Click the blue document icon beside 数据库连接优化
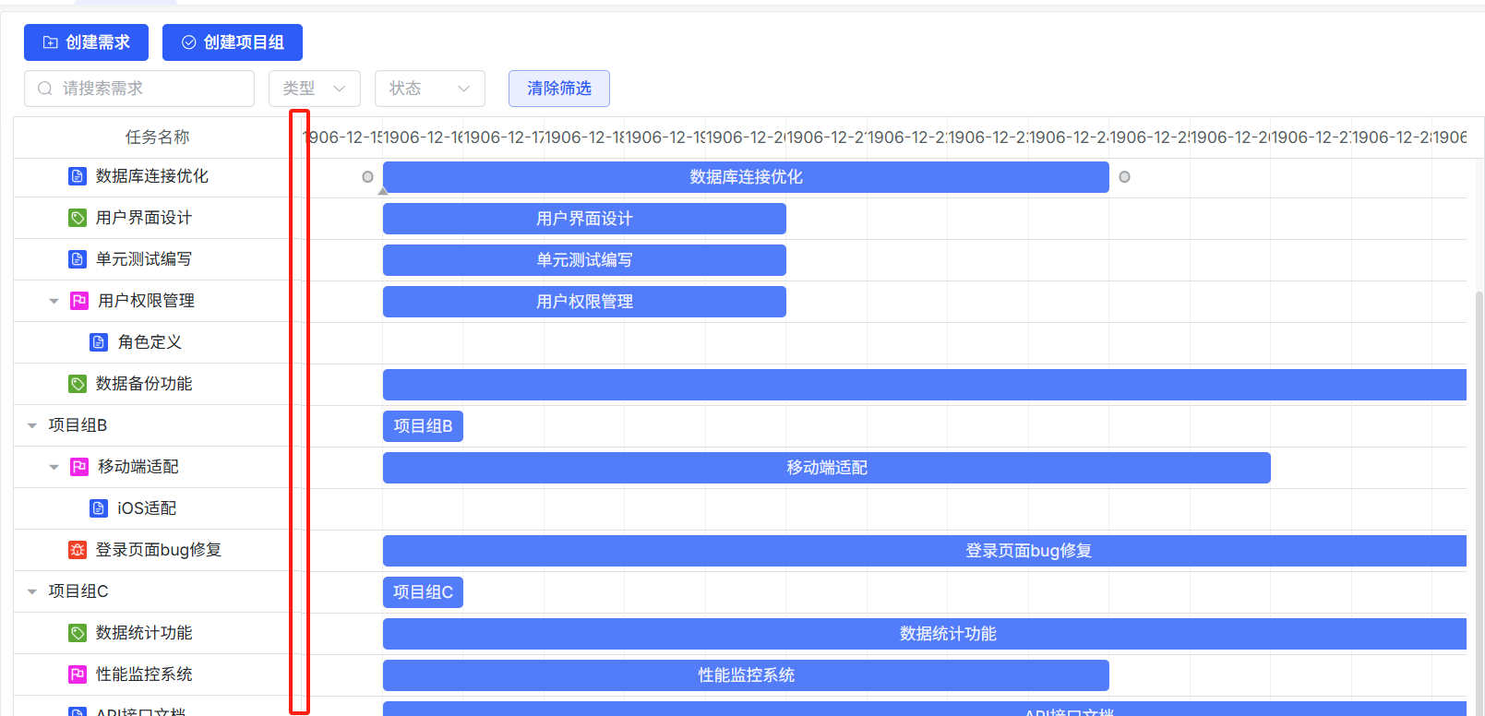The height and width of the screenshot is (716, 1485). point(78,176)
